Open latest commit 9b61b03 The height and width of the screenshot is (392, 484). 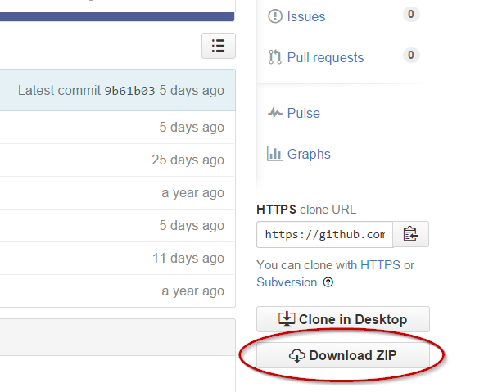pyautogui.click(x=129, y=91)
